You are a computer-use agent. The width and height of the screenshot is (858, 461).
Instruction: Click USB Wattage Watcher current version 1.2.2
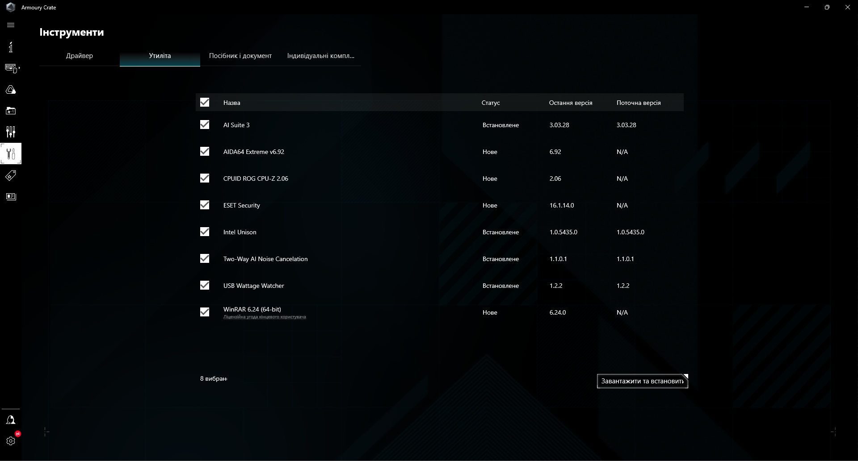[x=623, y=286]
